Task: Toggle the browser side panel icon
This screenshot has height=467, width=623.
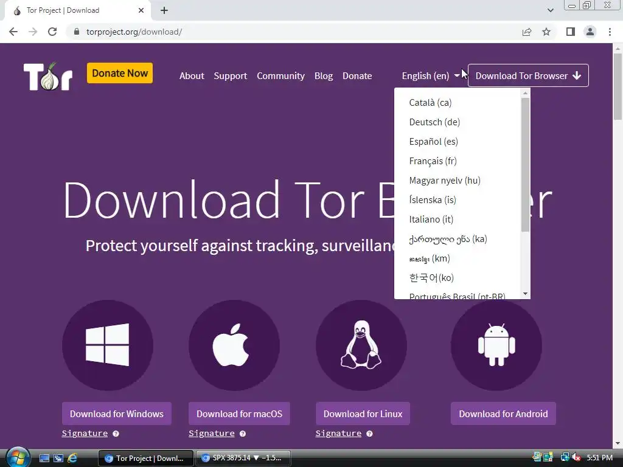Action: [571, 32]
